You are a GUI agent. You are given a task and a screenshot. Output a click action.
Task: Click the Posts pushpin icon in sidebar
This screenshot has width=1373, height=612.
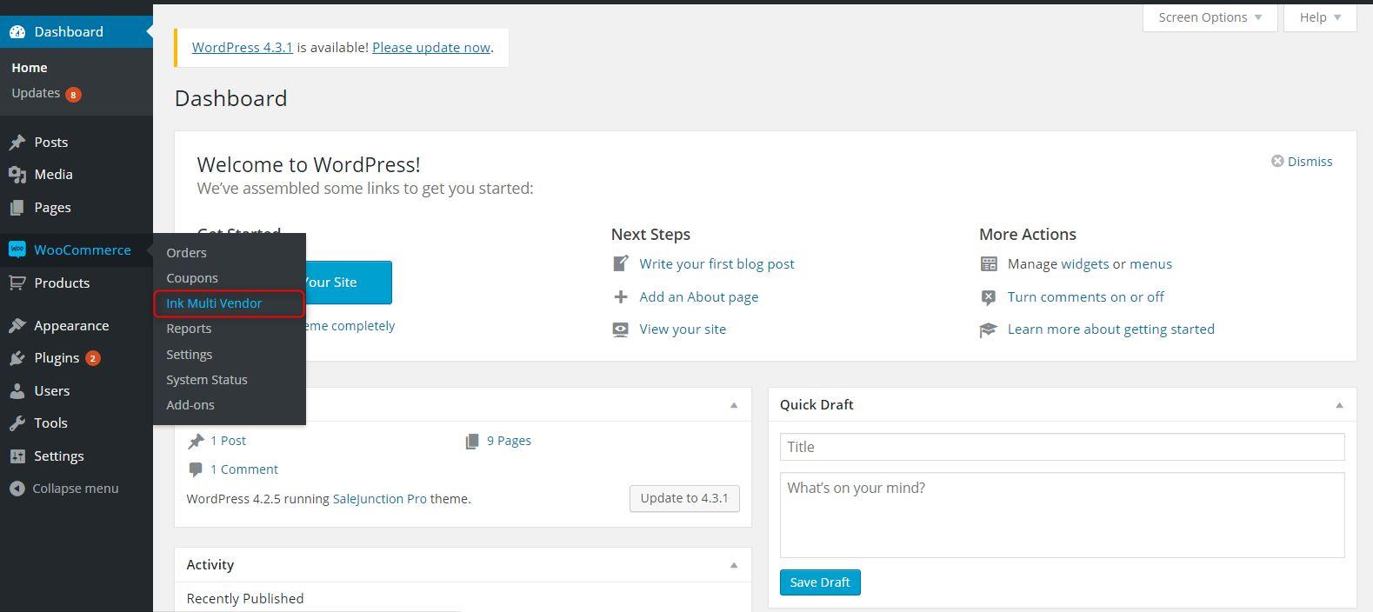click(x=17, y=143)
